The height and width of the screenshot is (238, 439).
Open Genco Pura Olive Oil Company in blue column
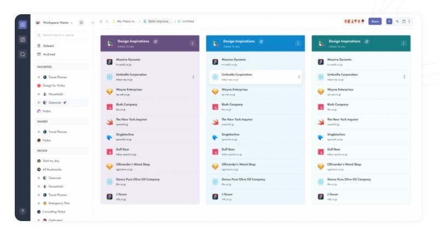(x=255, y=182)
